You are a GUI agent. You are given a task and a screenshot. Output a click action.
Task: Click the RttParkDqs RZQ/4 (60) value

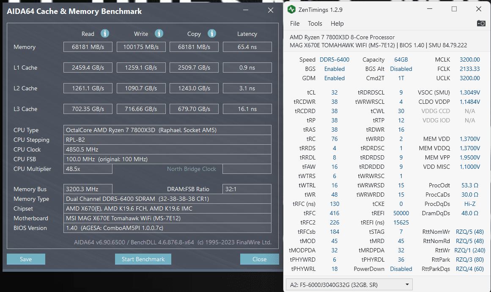[470, 269]
